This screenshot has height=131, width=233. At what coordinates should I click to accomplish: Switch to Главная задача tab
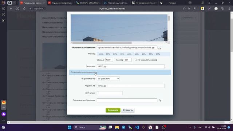[x=115, y=3]
